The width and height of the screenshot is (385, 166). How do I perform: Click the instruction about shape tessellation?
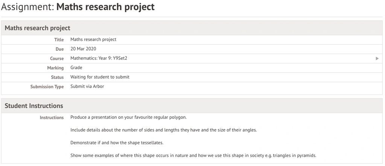(x=117, y=143)
